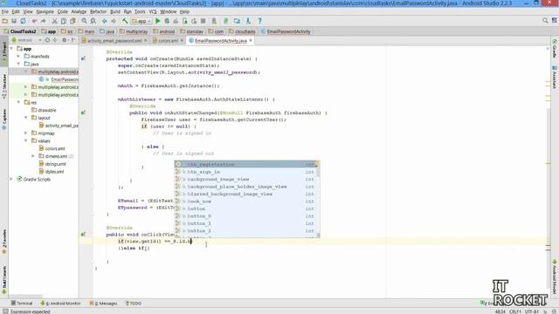Open the SDK Manager toolbar icon
Image resolution: width=559 pixels, height=314 pixels.
248,21
